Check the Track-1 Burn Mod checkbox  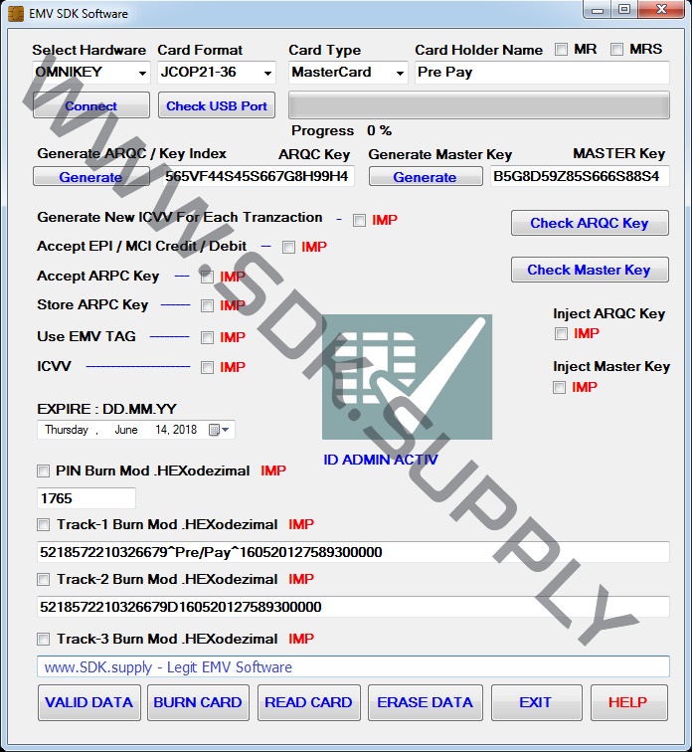point(43,524)
